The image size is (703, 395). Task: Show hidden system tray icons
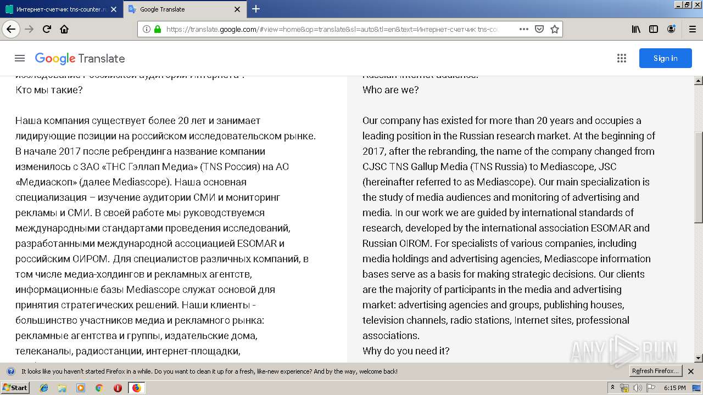(614, 388)
